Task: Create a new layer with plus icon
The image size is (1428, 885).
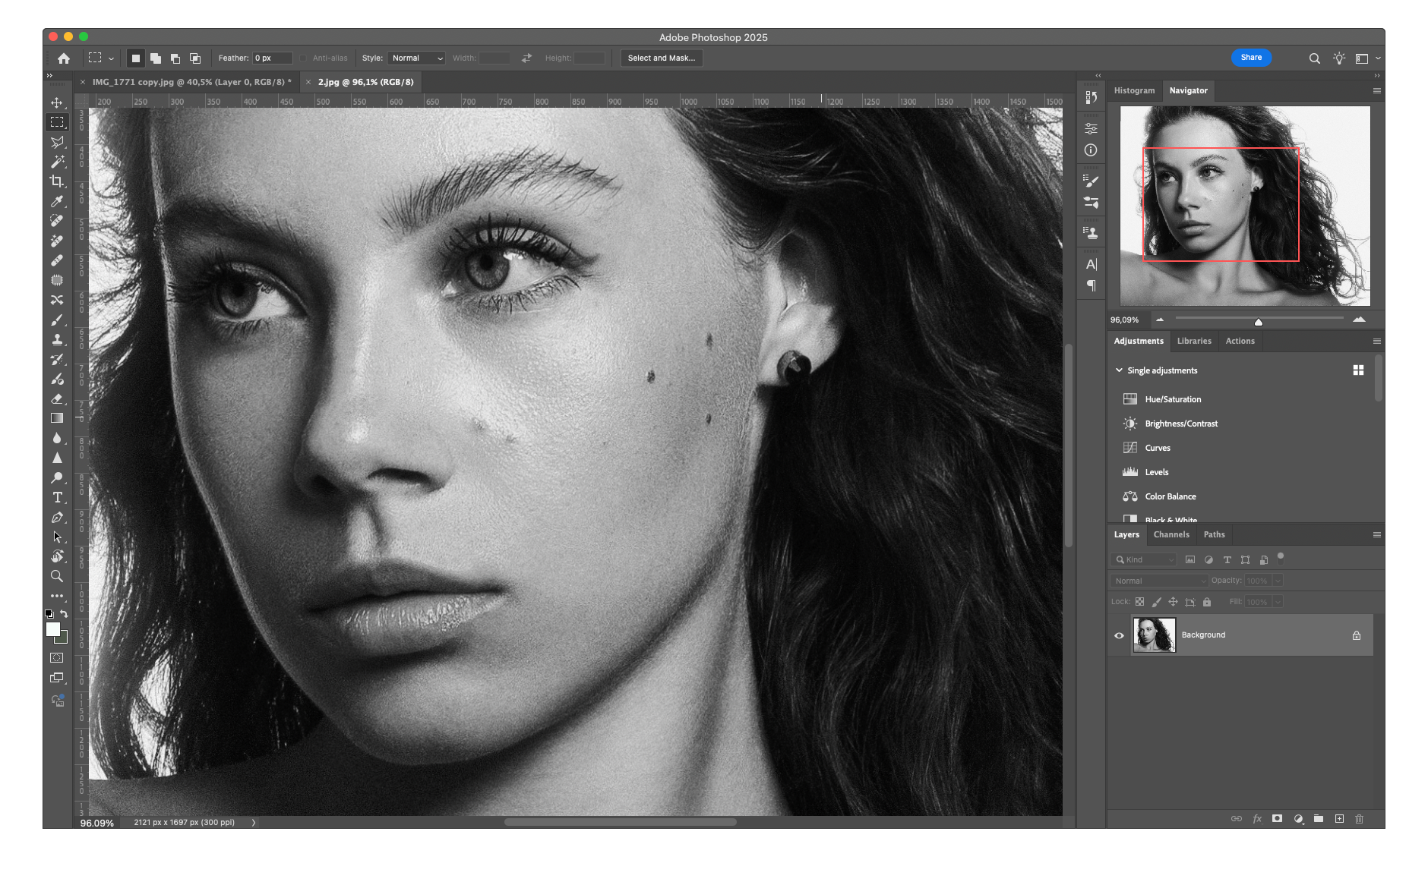Action: pyautogui.click(x=1339, y=819)
